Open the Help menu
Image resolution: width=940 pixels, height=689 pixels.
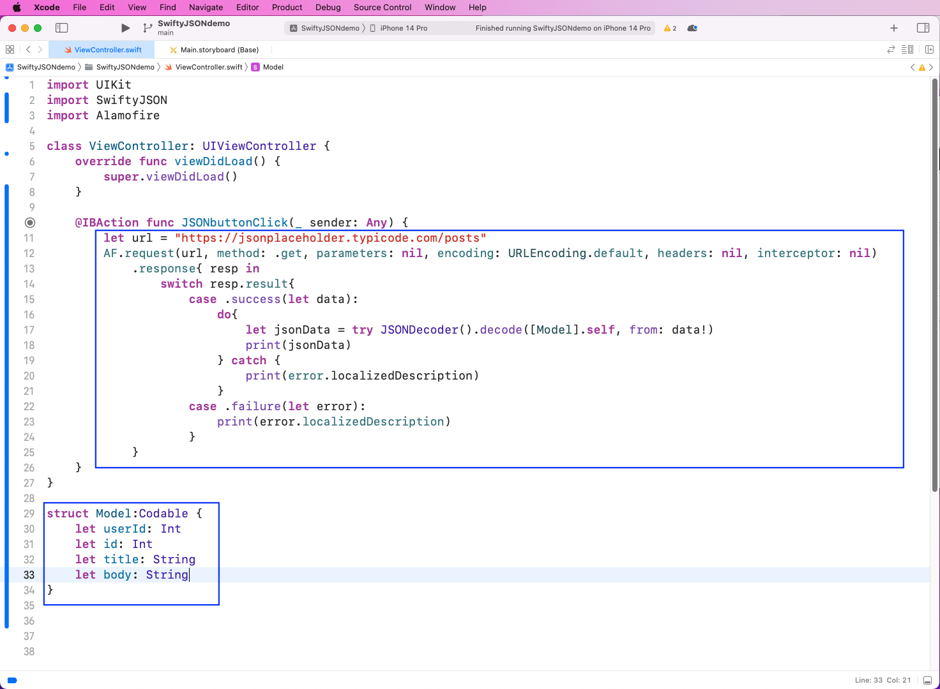478,8
